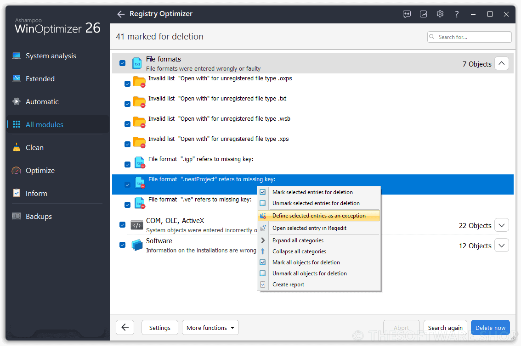Collapse the File formats category chevron
521x346 pixels.
502,63
